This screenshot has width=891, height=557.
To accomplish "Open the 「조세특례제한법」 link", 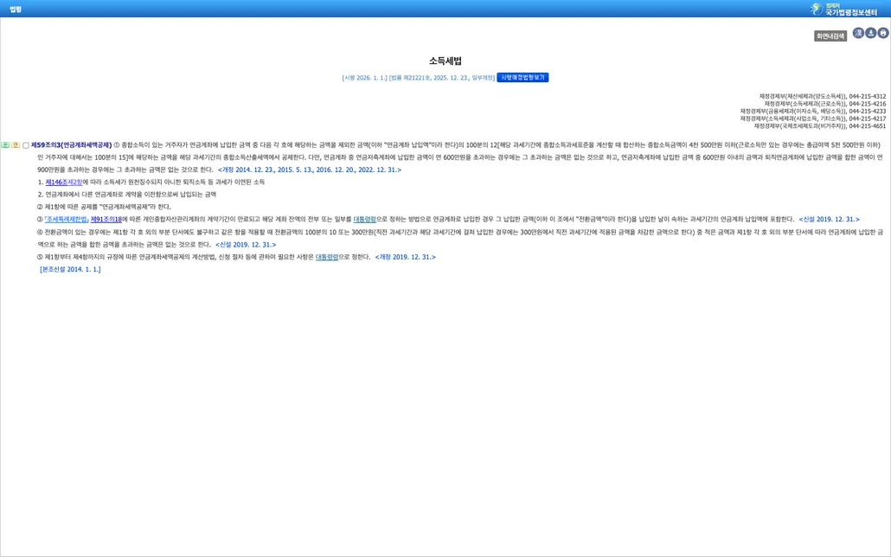I will [x=67, y=220].
